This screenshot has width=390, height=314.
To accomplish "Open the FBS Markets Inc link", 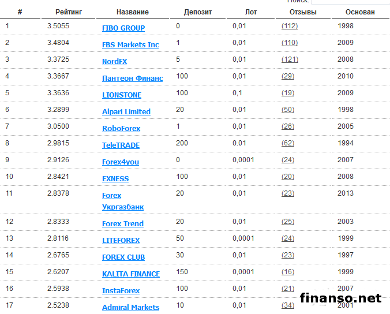I will pos(130,44).
